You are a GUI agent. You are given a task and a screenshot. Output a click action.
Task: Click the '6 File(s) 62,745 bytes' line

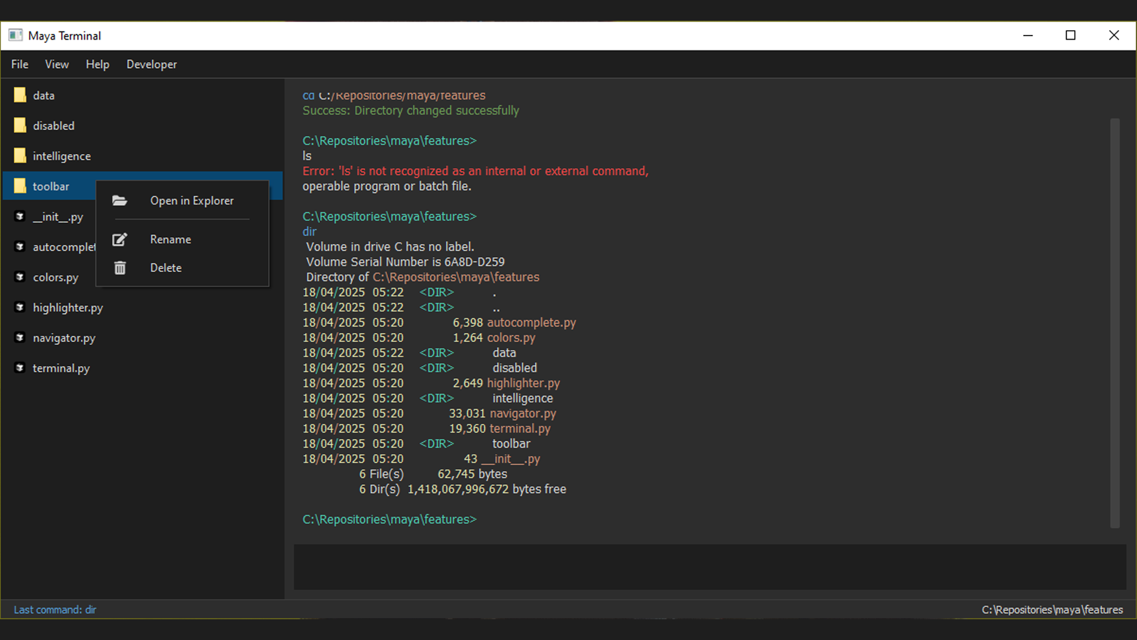tap(433, 474)
